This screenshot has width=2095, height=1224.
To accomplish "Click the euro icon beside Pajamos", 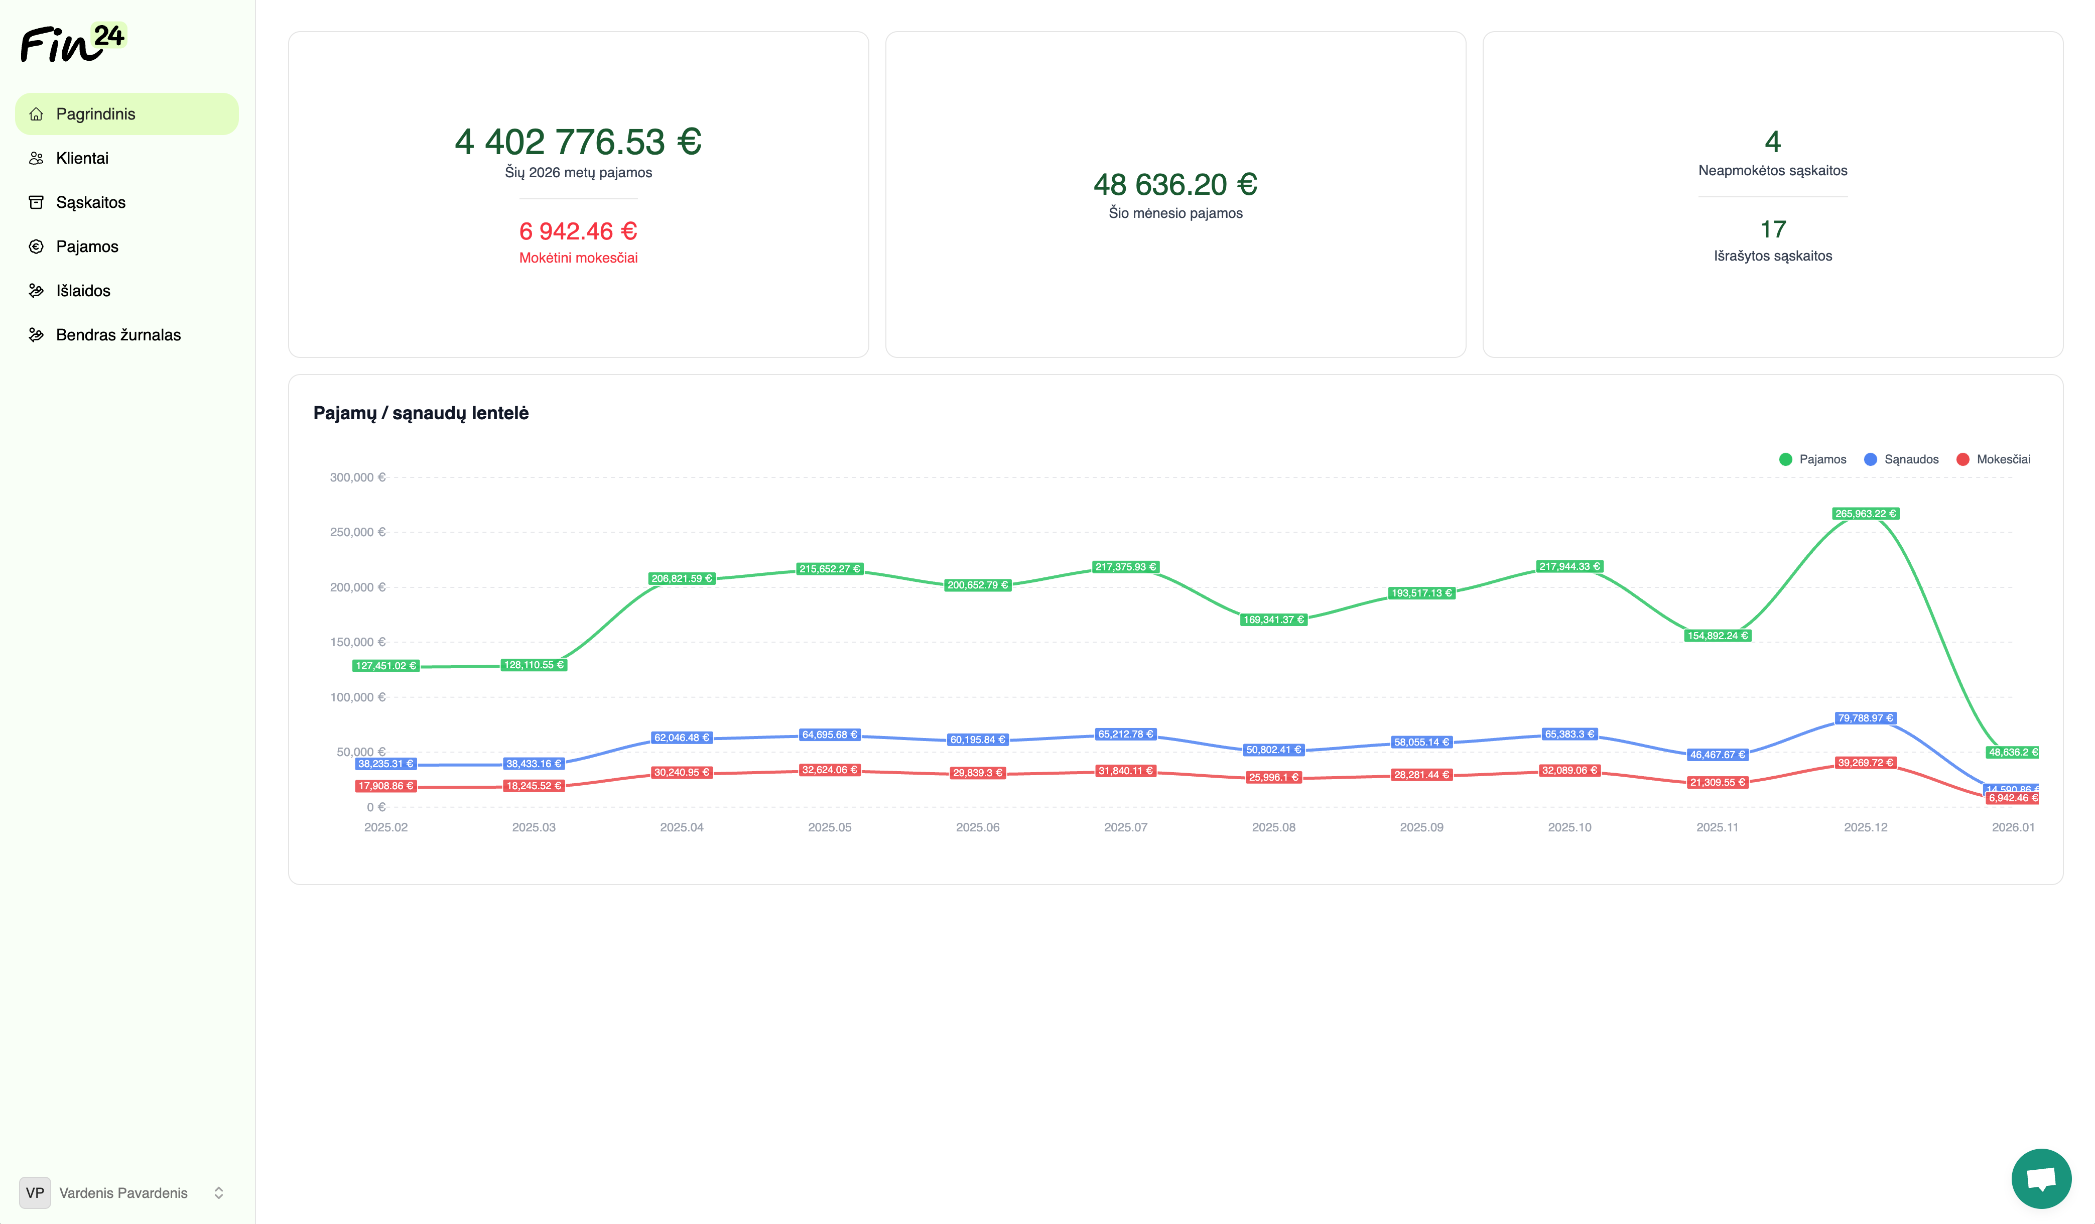I will pos(36,246).
